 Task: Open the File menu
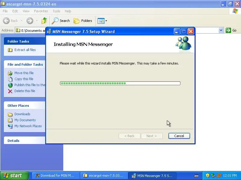click(x=5, y=11)
